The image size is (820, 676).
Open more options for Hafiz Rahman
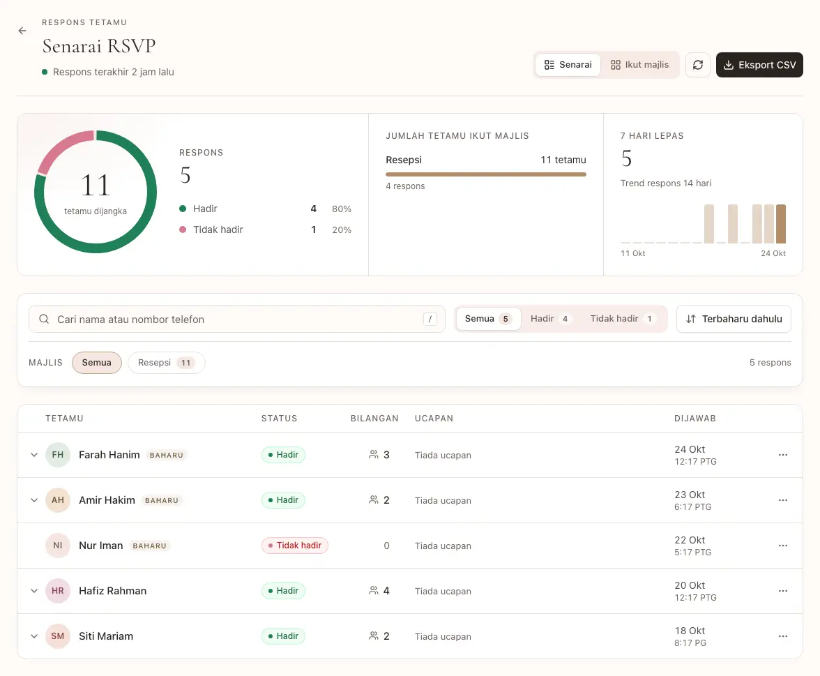click(783, 591)
